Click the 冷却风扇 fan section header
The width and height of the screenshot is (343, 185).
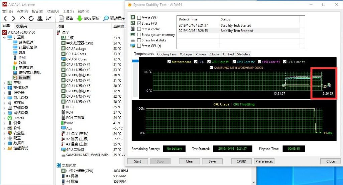pos(67,165)
